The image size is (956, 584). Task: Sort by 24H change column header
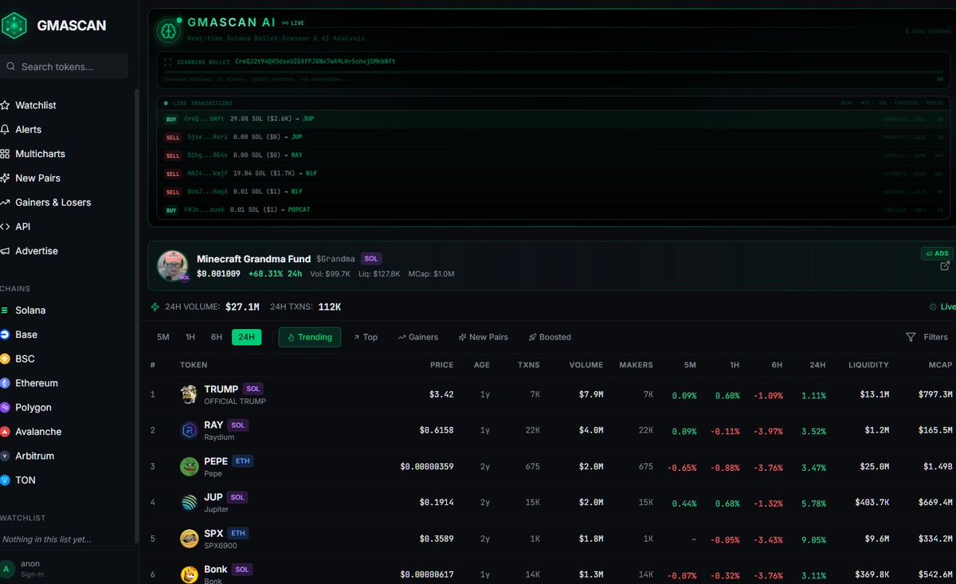(817, 365)
